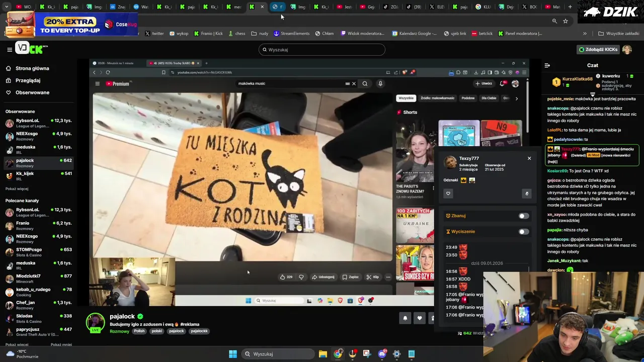Viewport: 644px width, 362px height.
Task: Toggle the Zbanuj switch
Action: tap(524, 216)
